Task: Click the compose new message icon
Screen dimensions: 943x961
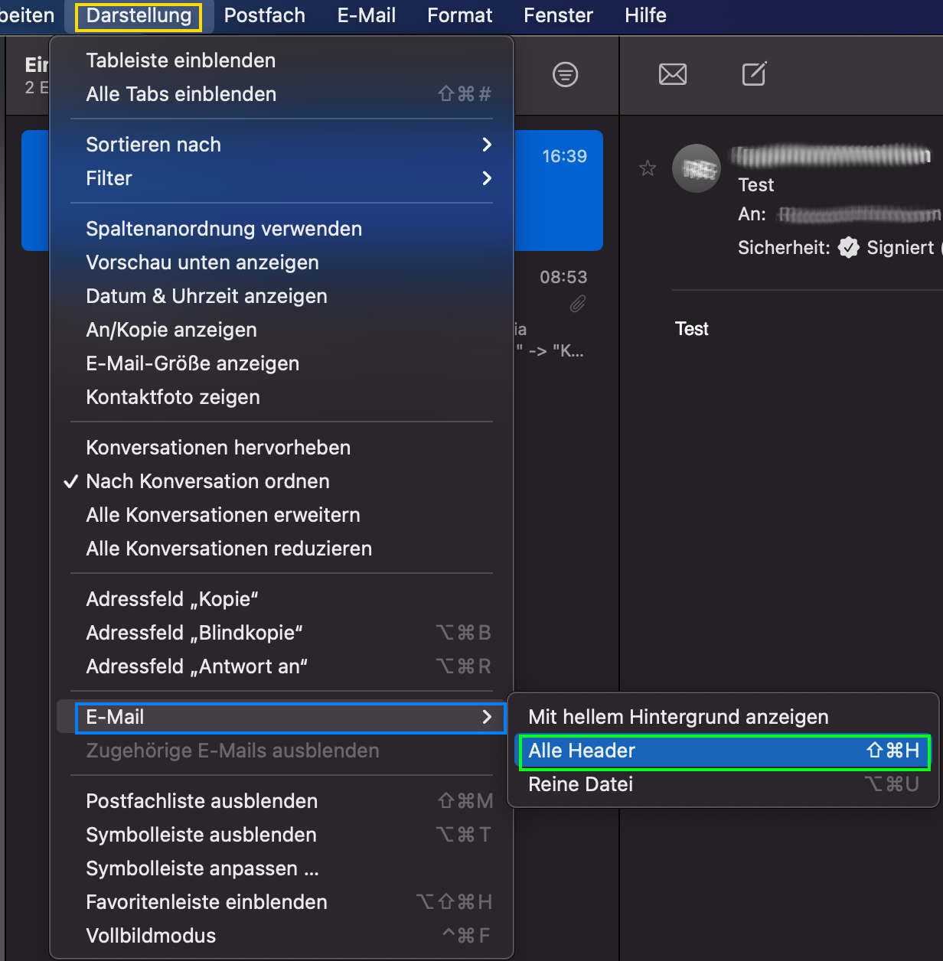Action: 754,74
